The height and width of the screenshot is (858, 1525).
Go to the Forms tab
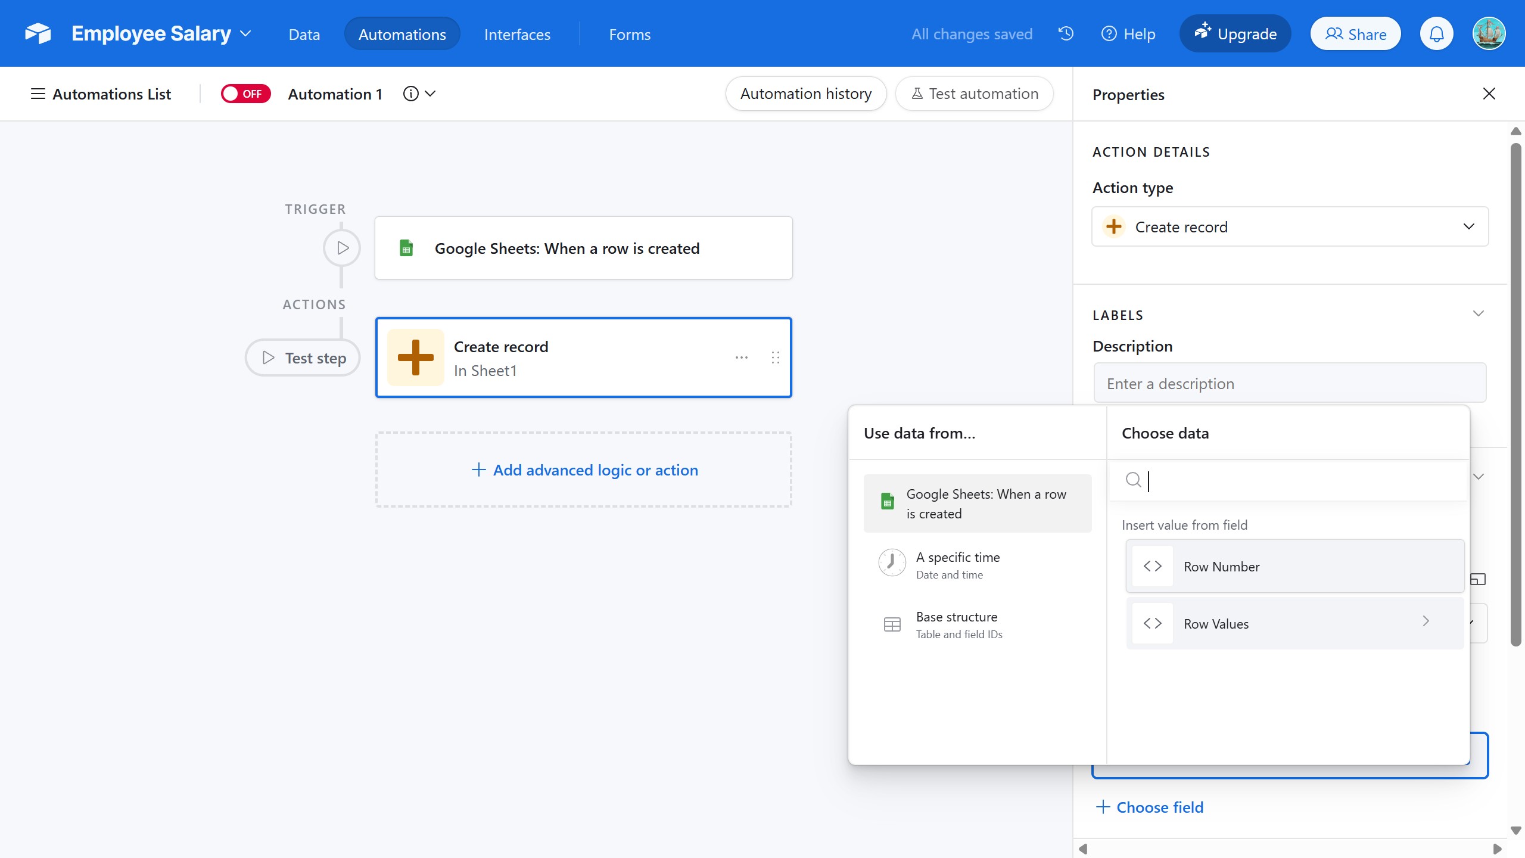click(630, 34)
